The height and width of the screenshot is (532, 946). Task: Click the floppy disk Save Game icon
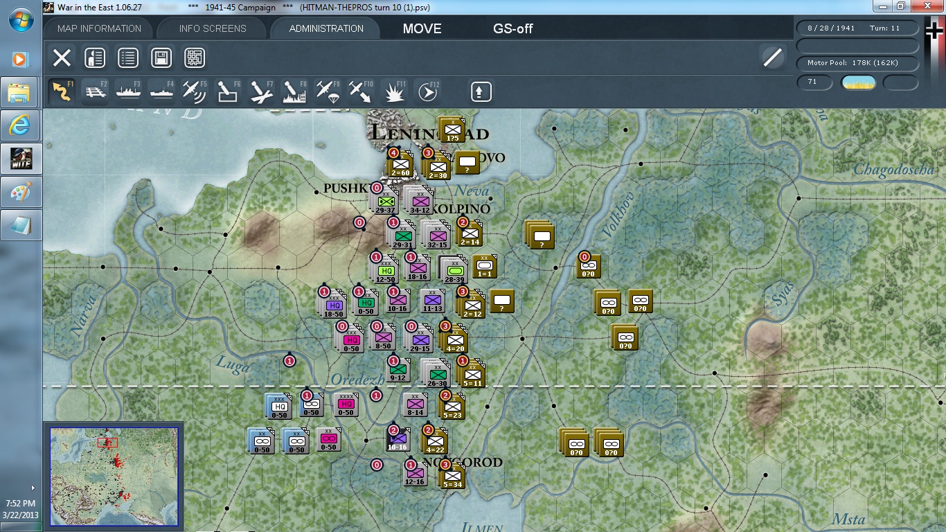(x=161, y=57)
